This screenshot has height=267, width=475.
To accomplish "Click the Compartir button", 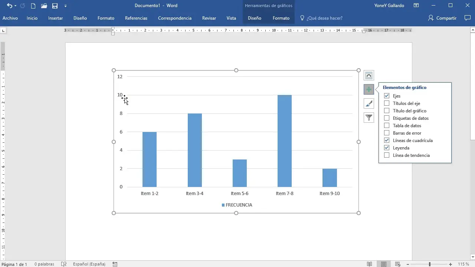I will pyautogui.click(x=442, y=18).
